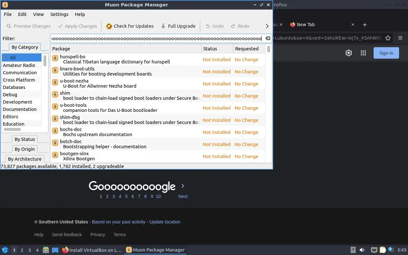Click the network icon in system tray
Image resolution: width=408 pixels, height=255 pixels.
coord(374,250)
